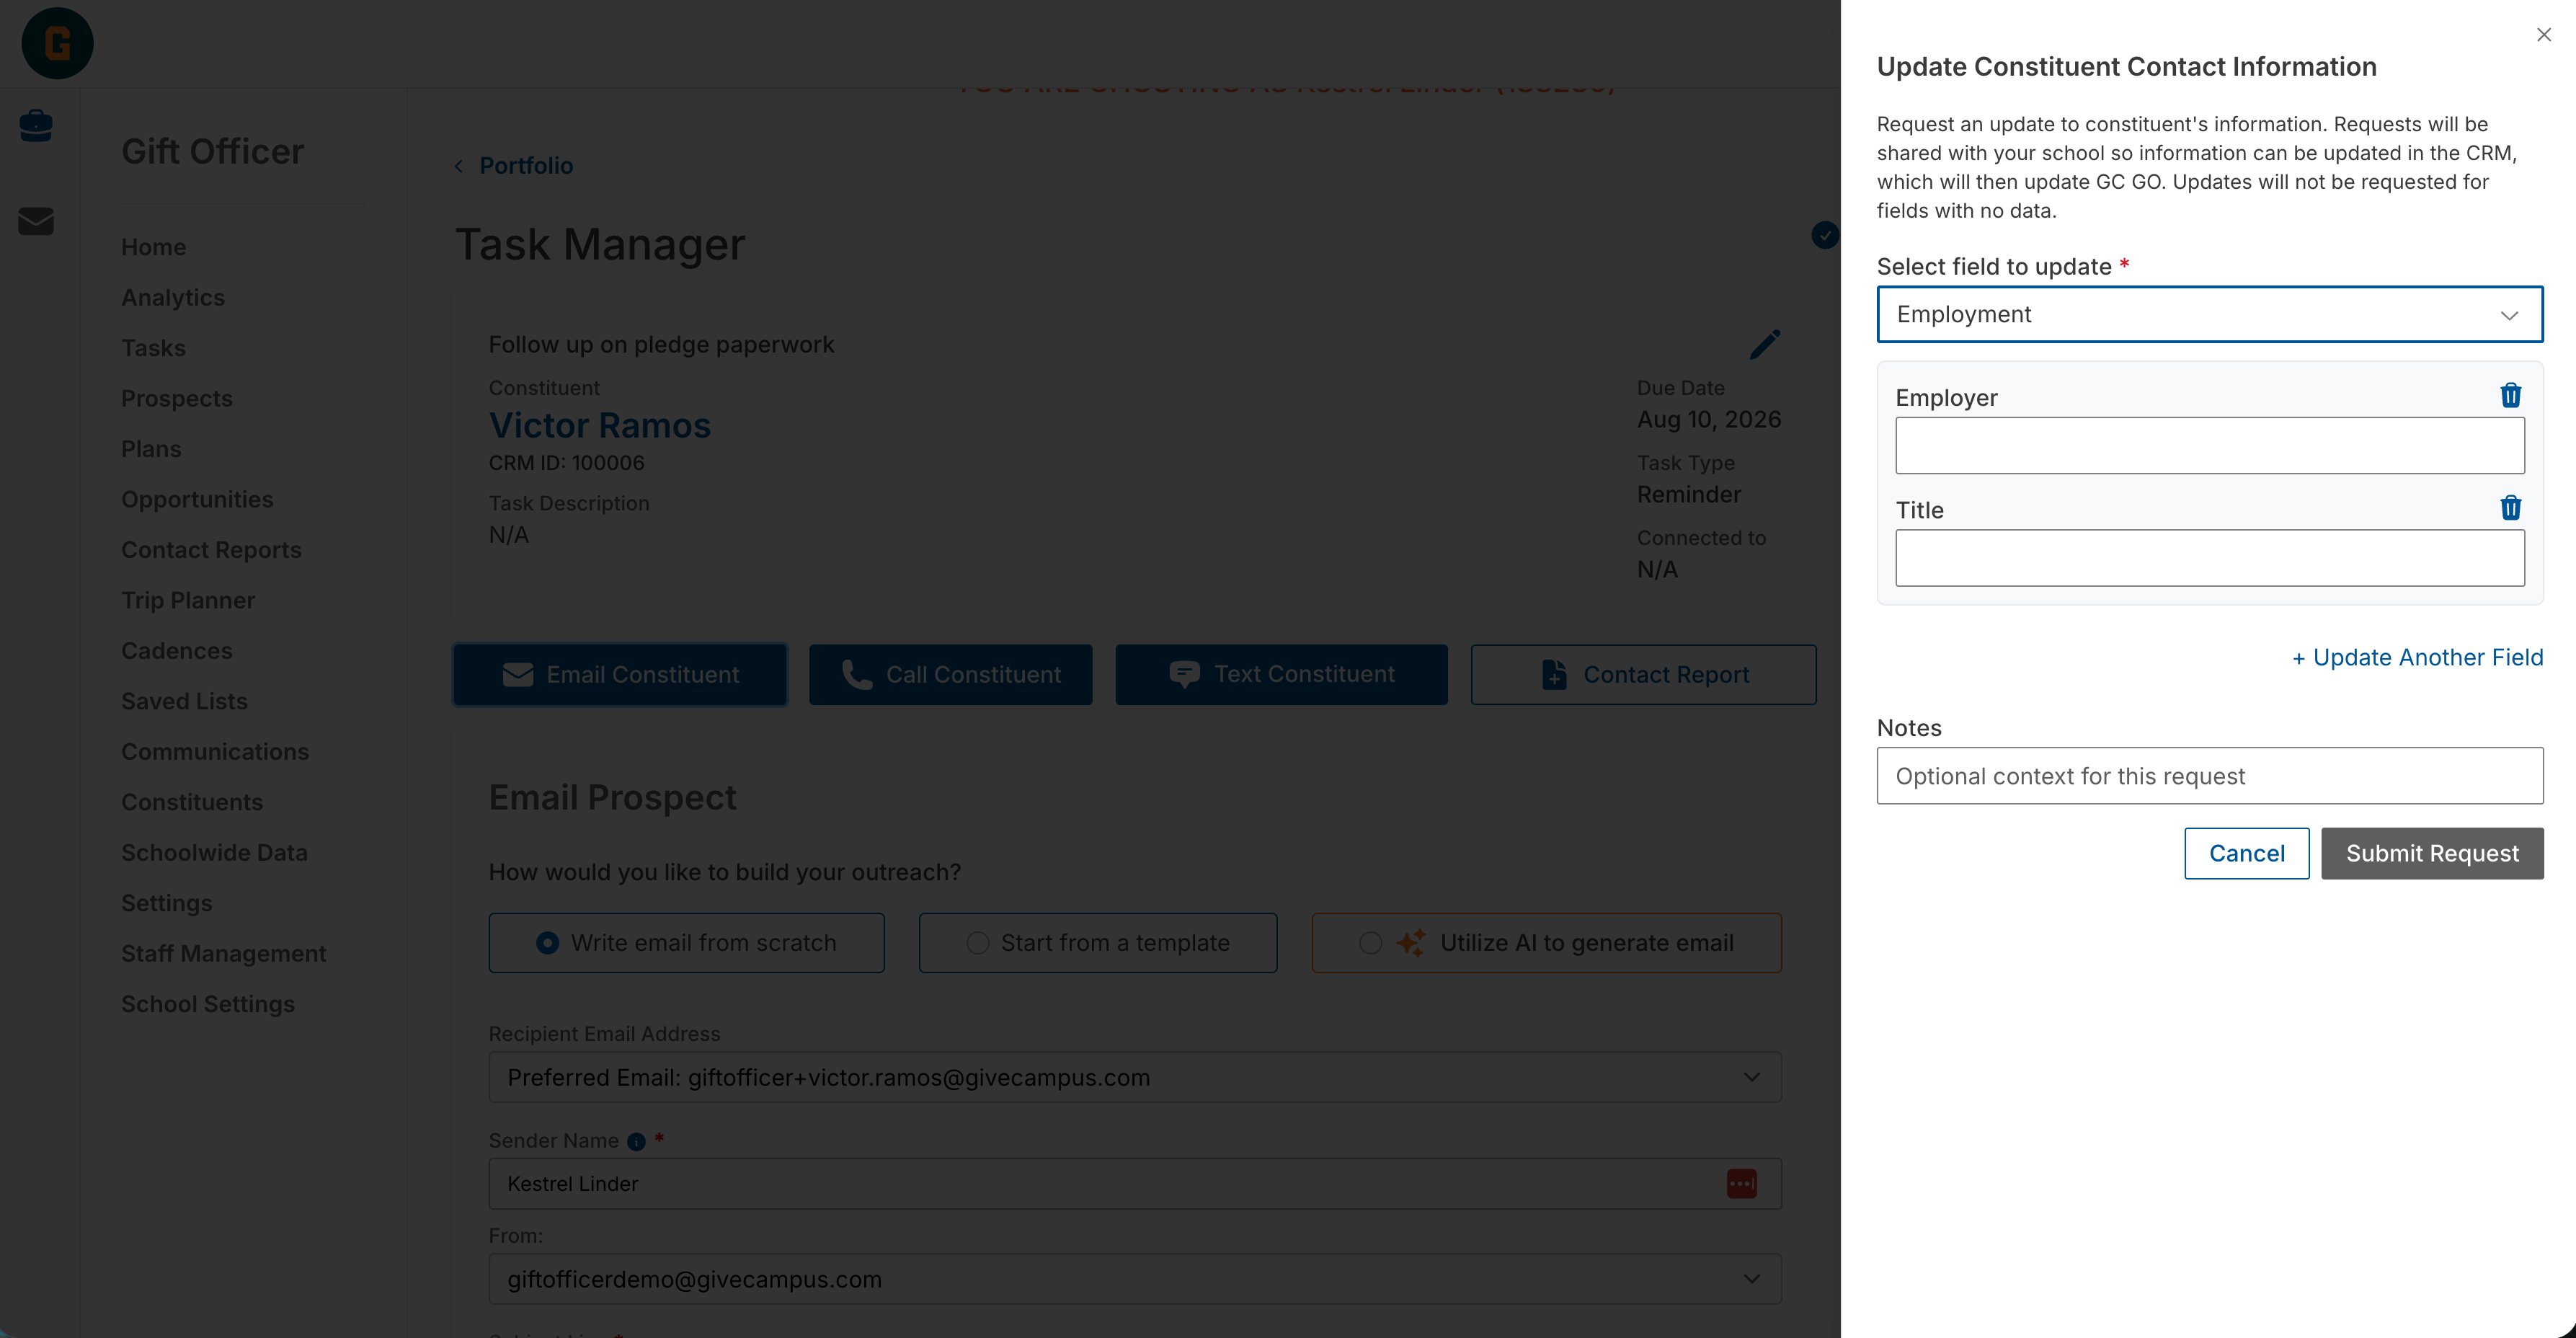Image resolution: width=2576 pixels, height=1338 pixels.
Task: Open Settings in sidebar
Action: [166, 903]
